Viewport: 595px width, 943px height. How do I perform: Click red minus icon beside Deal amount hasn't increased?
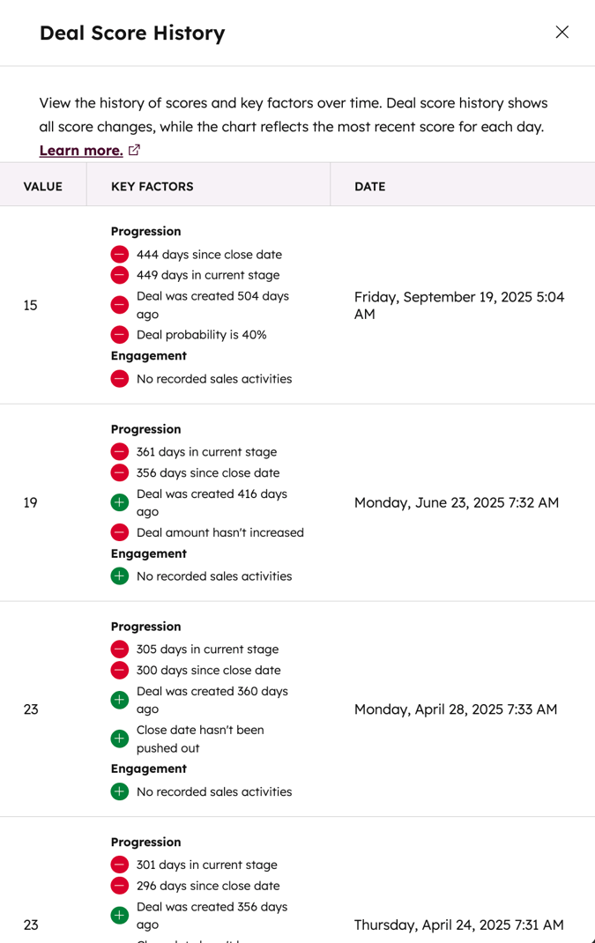click(x=120, y=532)
